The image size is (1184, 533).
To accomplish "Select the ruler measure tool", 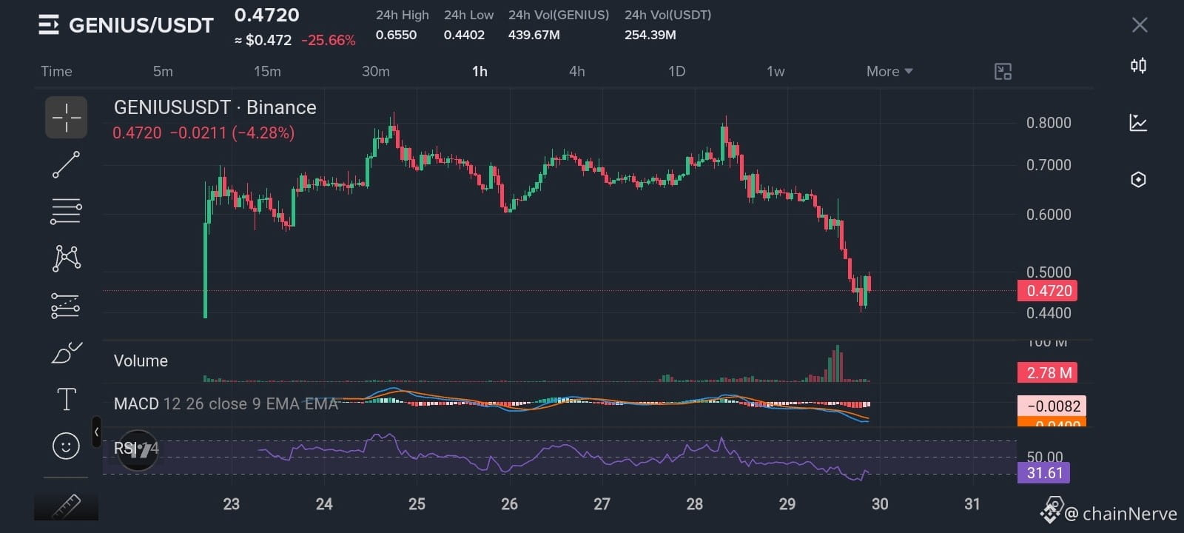I will click(x=66, y=506).
